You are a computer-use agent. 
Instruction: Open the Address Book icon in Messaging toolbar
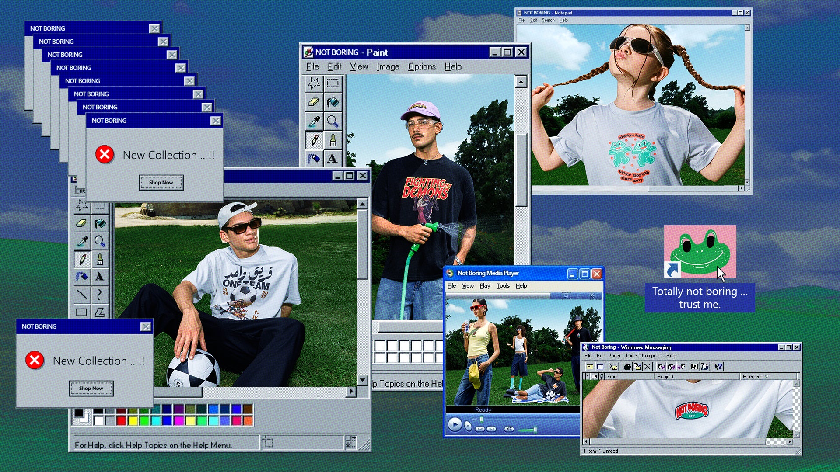[694, 367]
